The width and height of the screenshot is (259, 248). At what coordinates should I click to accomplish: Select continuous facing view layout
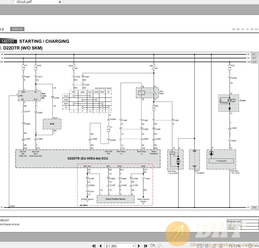(x=221, y=246)
